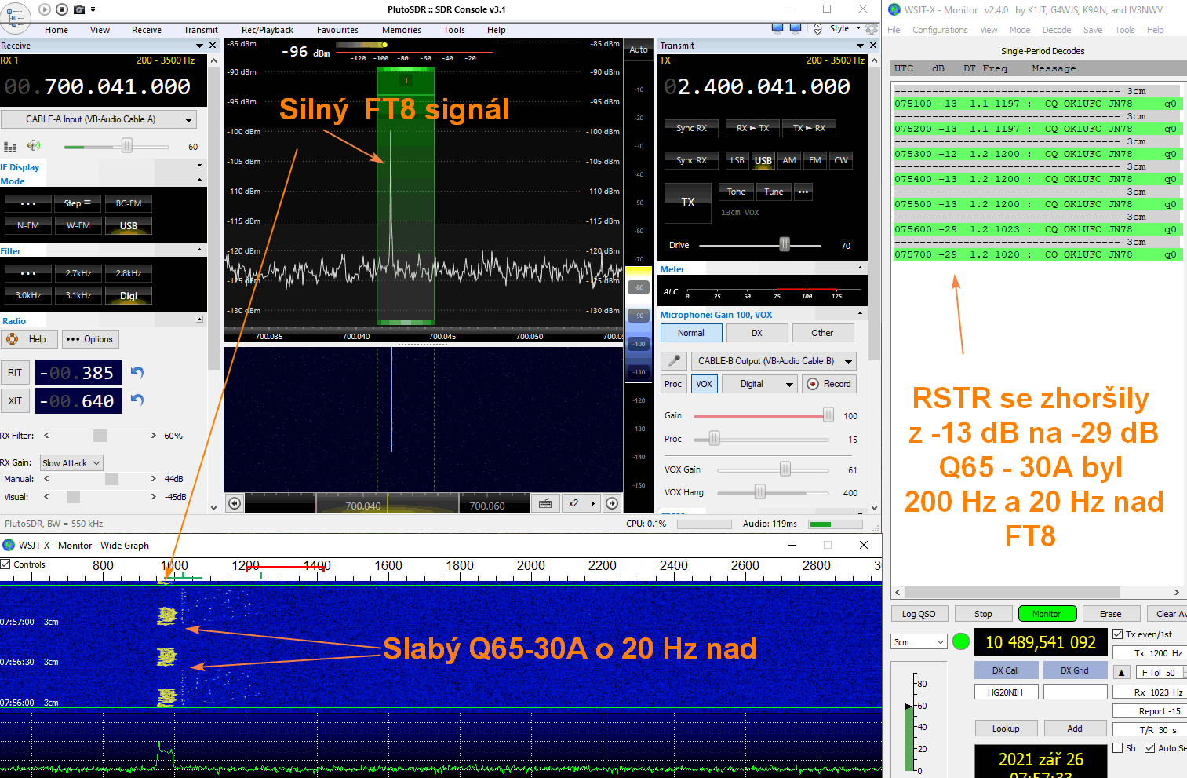1187x778 pixels.
Task: Click the camera screenshot icon in title bar
Action: point(79,9)
